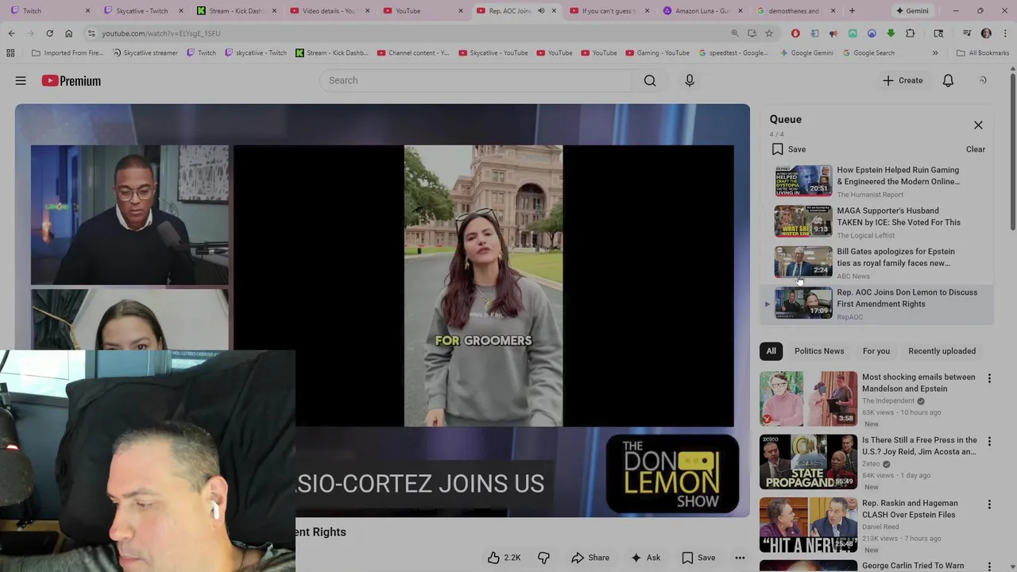Image resolution: width=1017 pixels, height=572 pixels.
Task: Switch to the Amazon Luna tab
Action: click(x=702, y=11)
